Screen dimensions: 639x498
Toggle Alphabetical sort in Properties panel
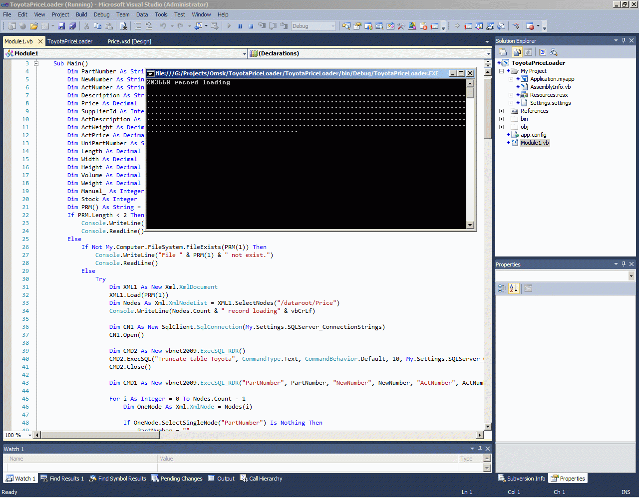(514, 288)
